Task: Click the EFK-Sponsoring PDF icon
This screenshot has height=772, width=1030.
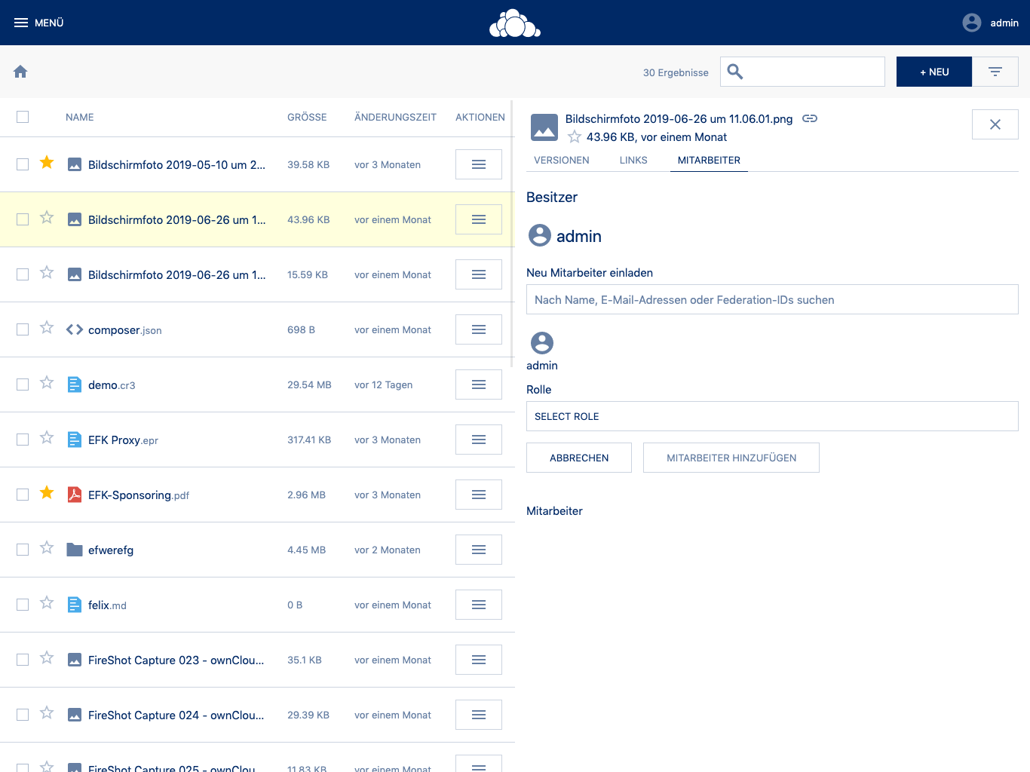Action: pyautogui.click(x=75, y=495)
